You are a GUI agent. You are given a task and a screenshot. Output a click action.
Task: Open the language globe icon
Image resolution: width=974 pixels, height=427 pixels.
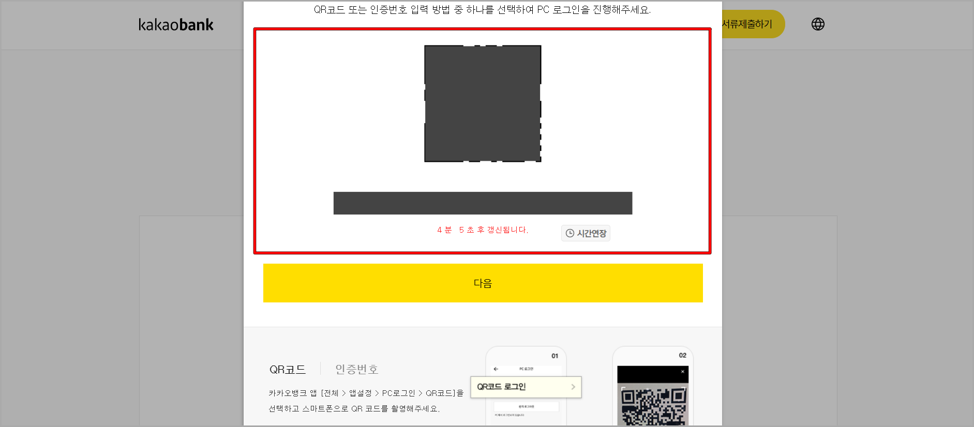818,24
